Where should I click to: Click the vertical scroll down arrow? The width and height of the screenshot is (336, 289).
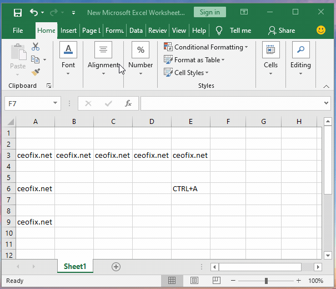[328, 255]
